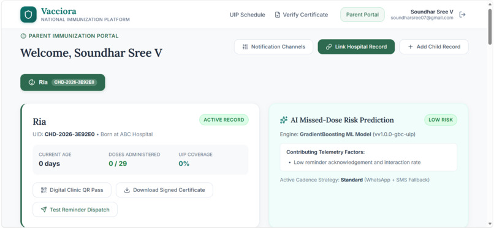Open the UIP Schedule page

[x=247, y=15]
